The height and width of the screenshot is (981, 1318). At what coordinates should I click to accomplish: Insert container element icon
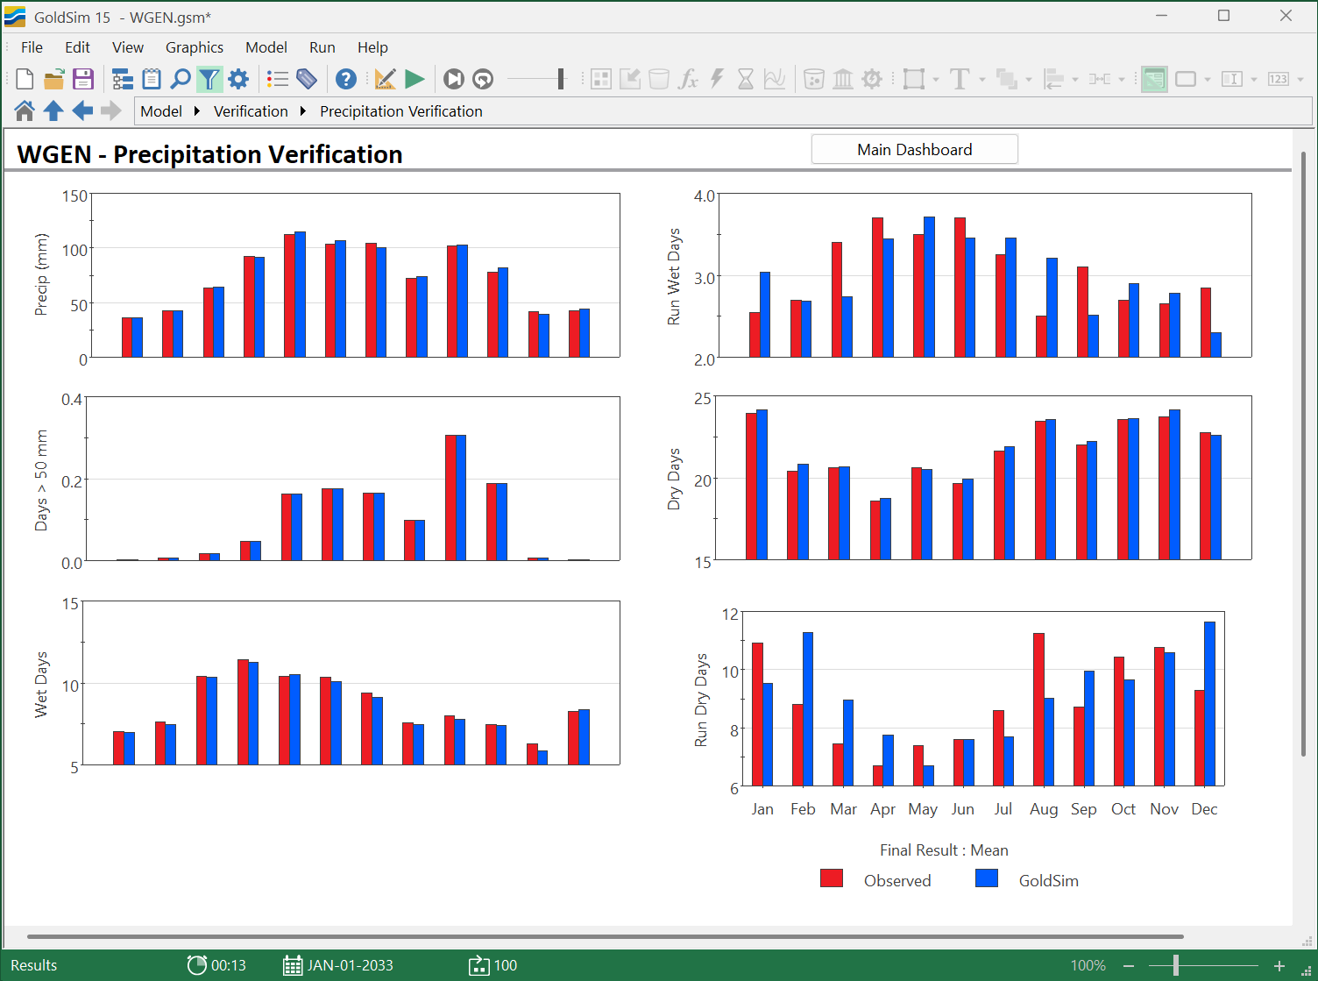(601, 79)
